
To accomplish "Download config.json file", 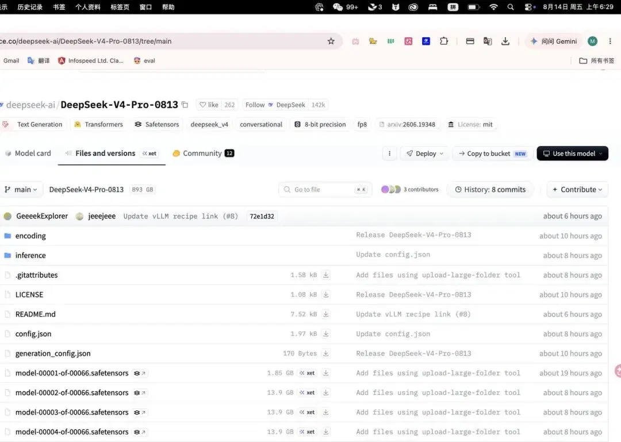I will 325,334.
